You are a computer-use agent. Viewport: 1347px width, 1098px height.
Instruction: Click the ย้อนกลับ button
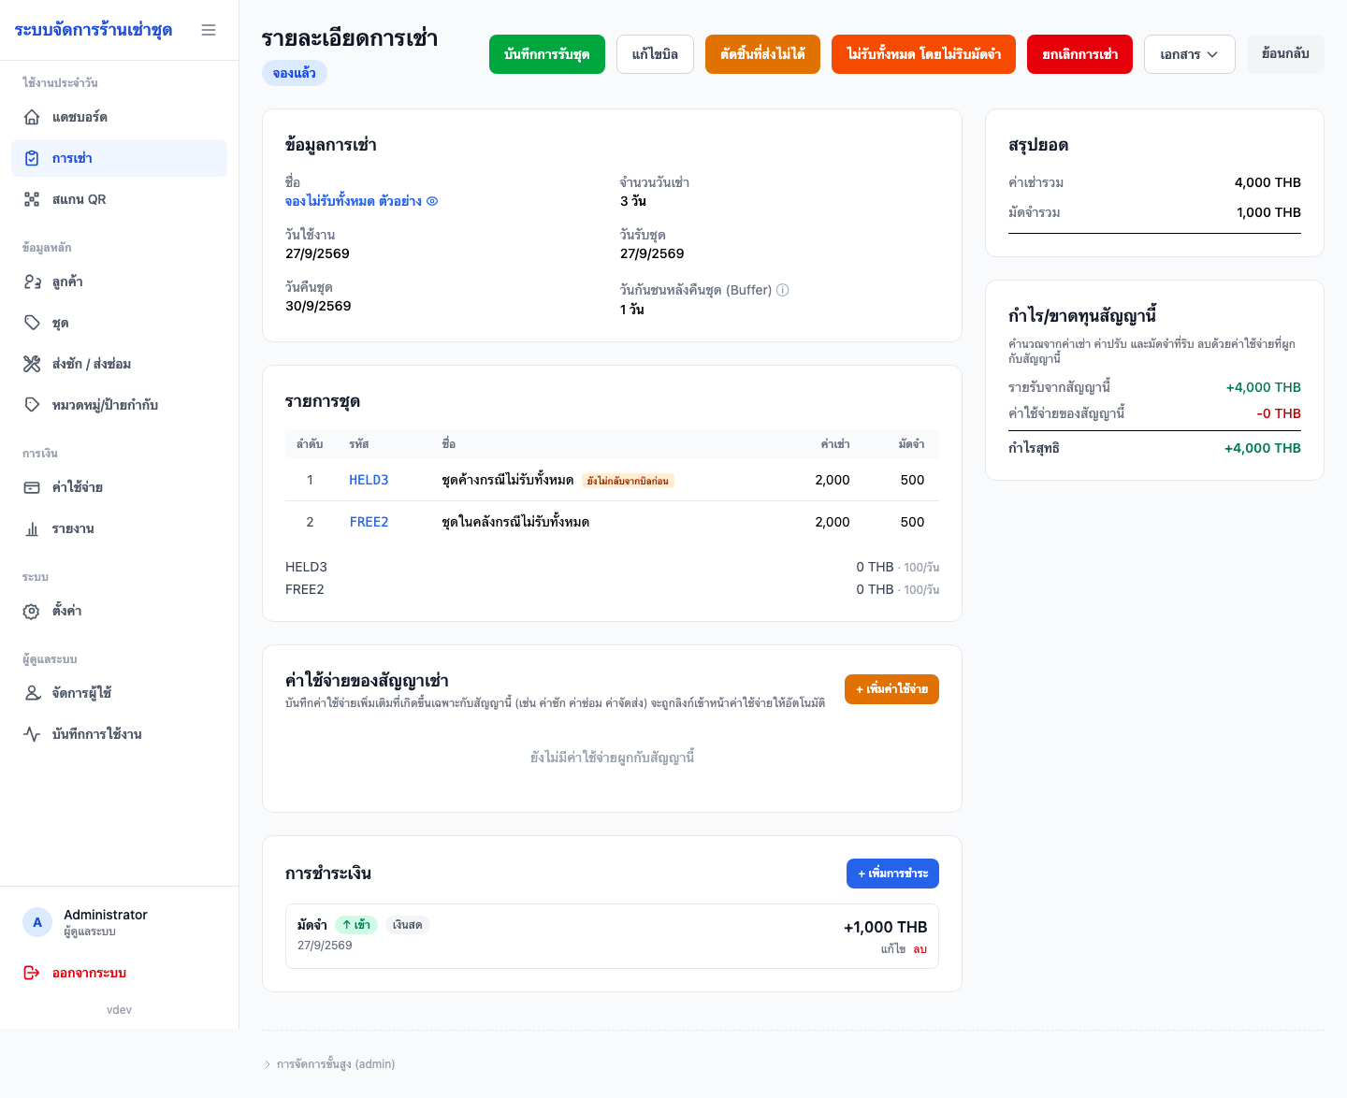1285,54
